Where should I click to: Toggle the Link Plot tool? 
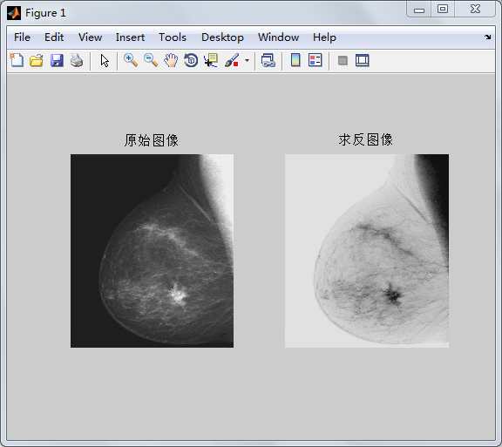(268, 60)
